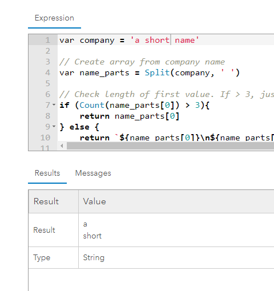Collapse the if block at line 7
274x291 pixels.
tap(54, 105)
